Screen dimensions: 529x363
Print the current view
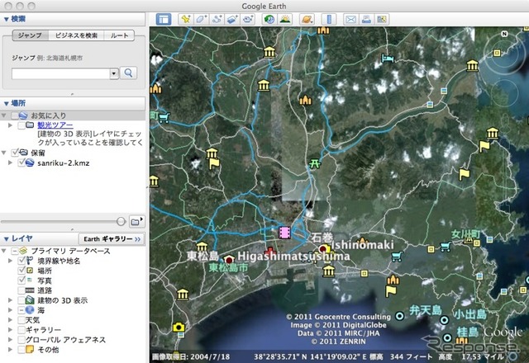(x=366, y=19)
